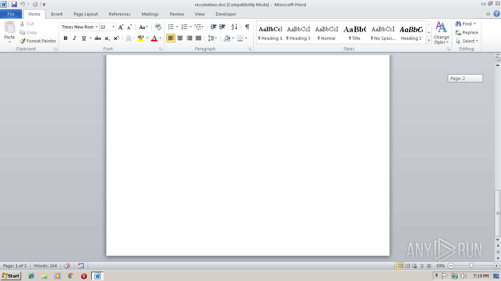This screenshot has height=281, width=501.
Task: Open font size dropdown arrow
Action: pyautogui.click(x=114, y=27)
